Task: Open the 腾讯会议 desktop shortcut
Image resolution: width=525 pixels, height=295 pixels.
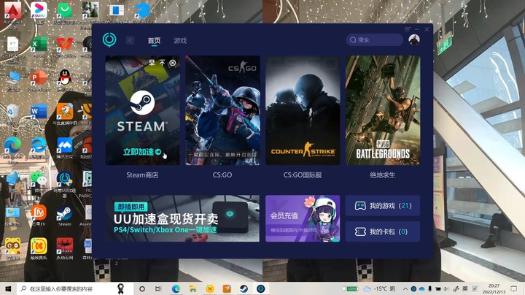Action: click(x=65, y=147)
